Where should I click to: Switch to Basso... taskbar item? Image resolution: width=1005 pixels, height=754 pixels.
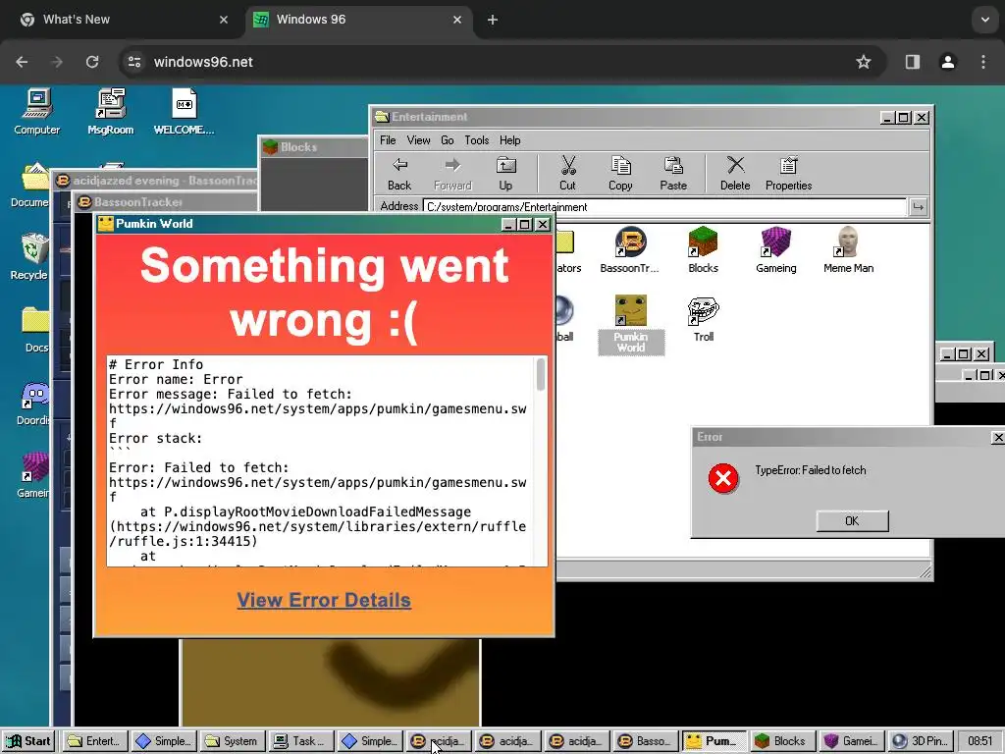[645, 741]
